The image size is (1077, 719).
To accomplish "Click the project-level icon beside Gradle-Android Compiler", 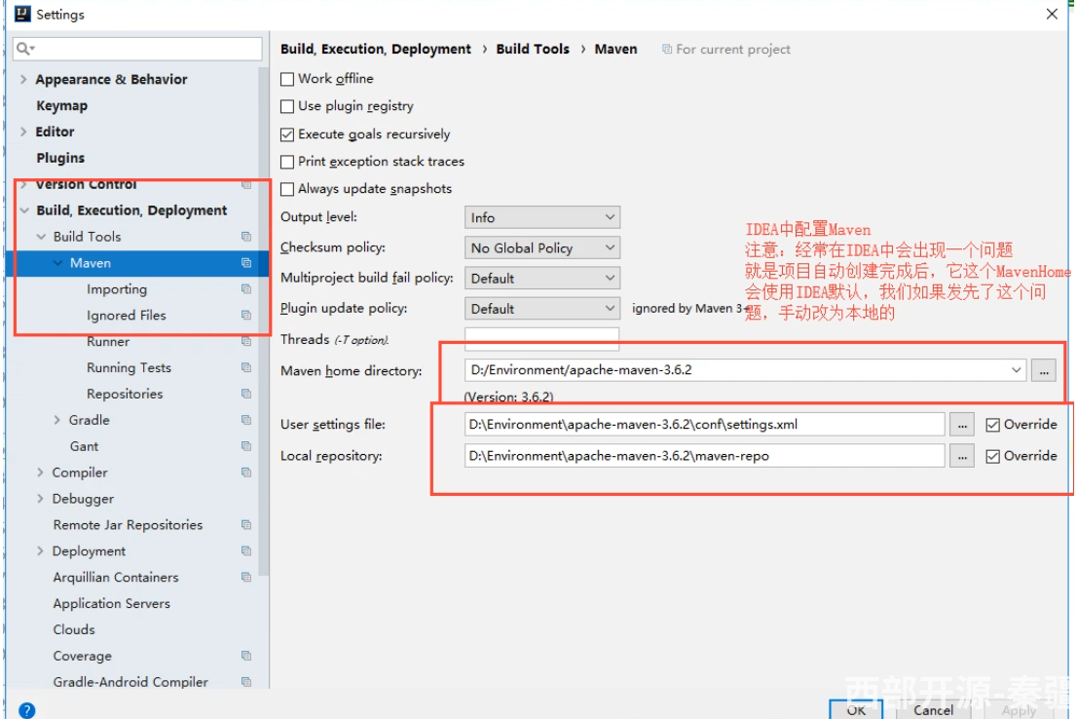I will click(246, 682).
